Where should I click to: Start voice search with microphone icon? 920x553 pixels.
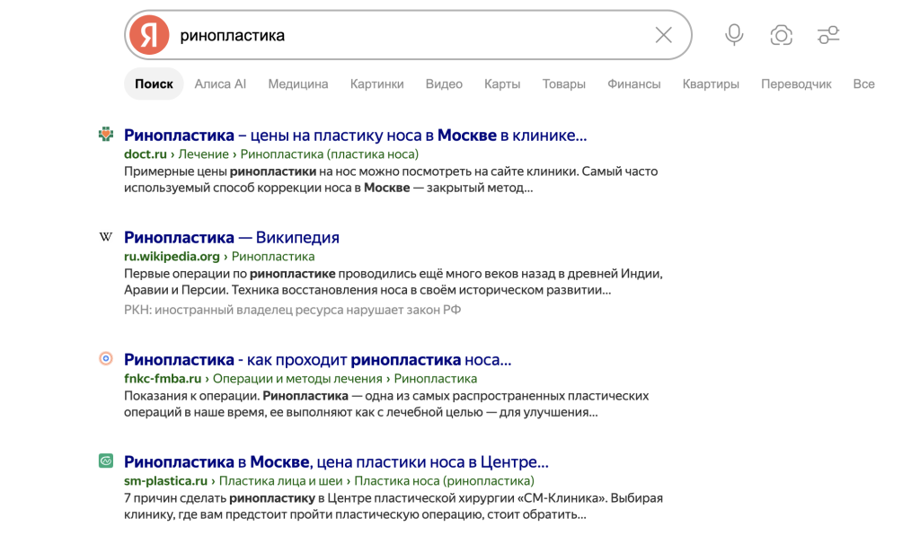click(x=734, y=35)
